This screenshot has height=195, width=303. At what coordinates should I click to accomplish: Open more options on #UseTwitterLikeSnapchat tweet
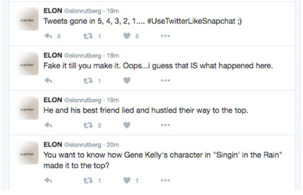coord(165,36)
